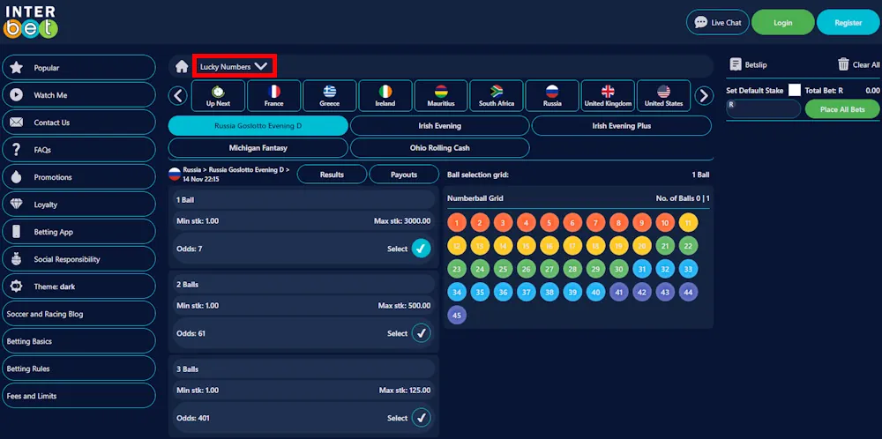
Task: Tick the Set Default Stake checkbox
Action: point(795,90)
